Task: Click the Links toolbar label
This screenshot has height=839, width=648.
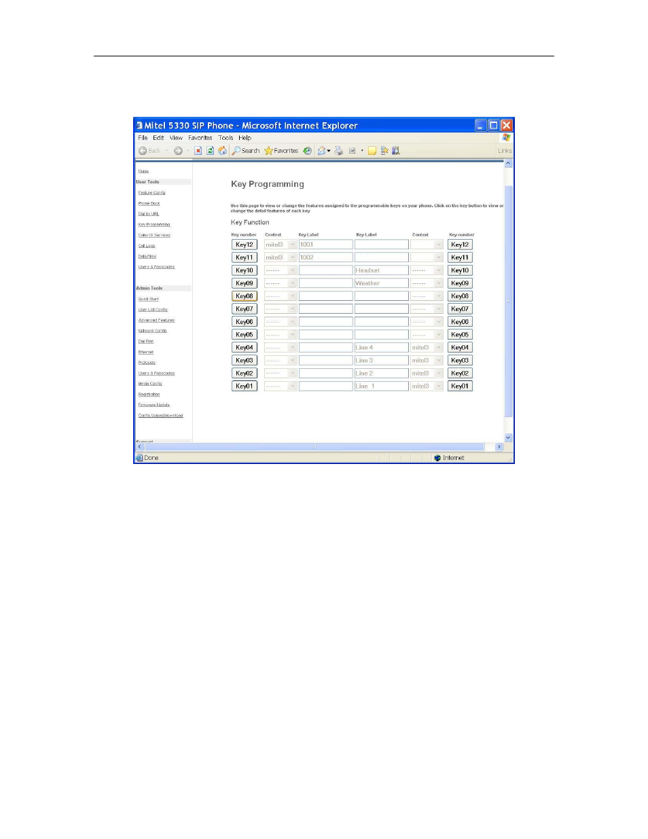Action: (x=505, y=151)
